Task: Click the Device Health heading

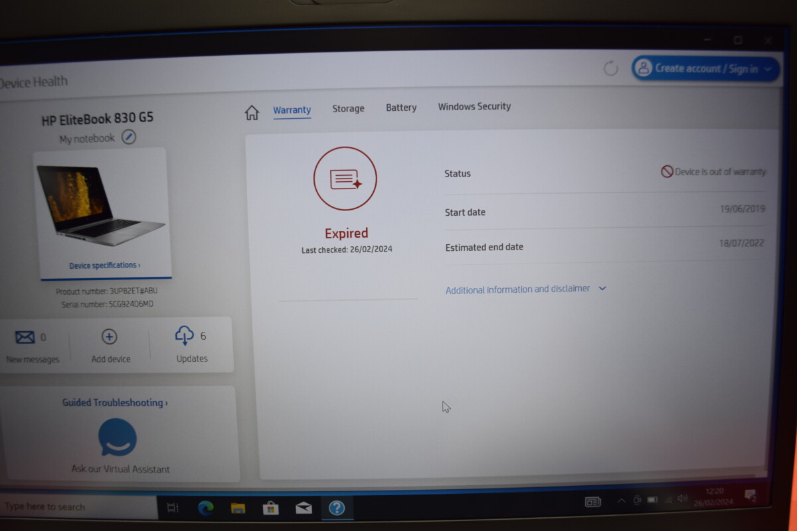Action: pyautogui.click(x=33, y=82)
